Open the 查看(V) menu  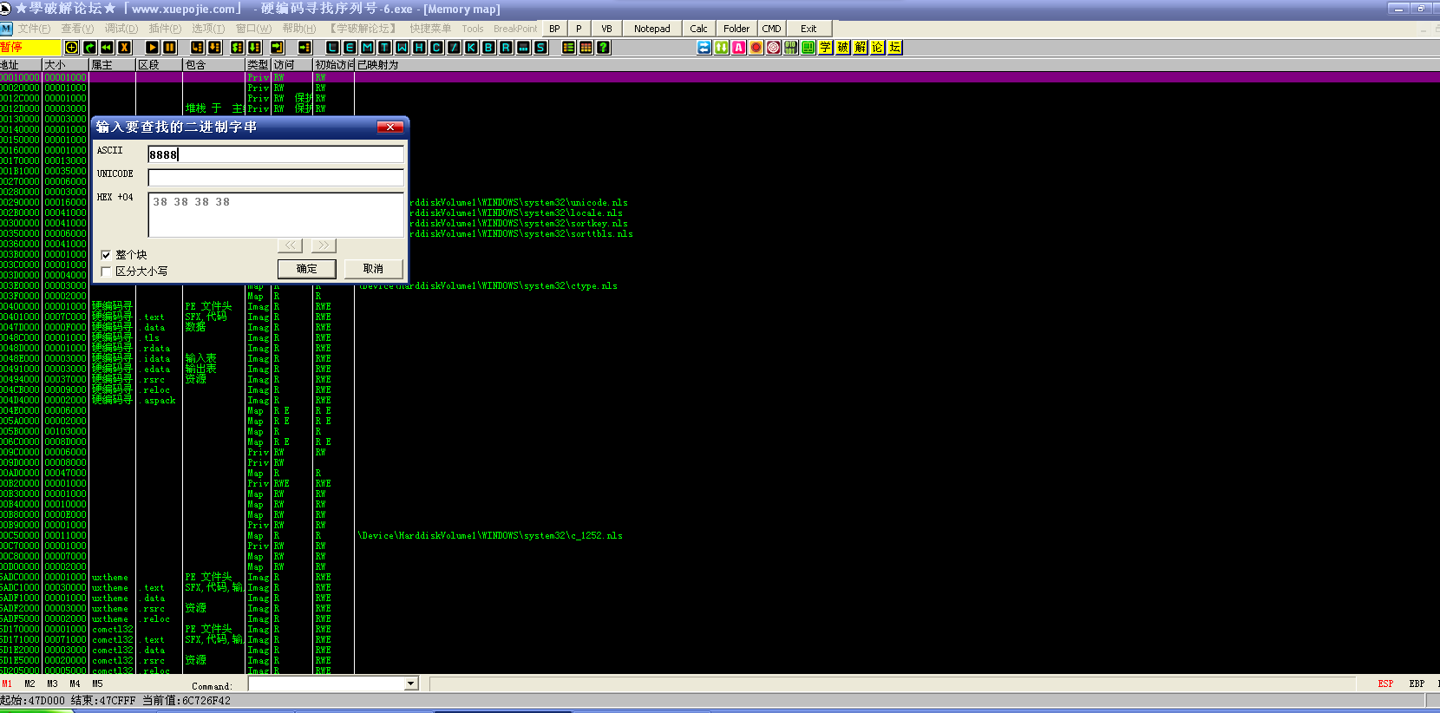pos(77,29)
